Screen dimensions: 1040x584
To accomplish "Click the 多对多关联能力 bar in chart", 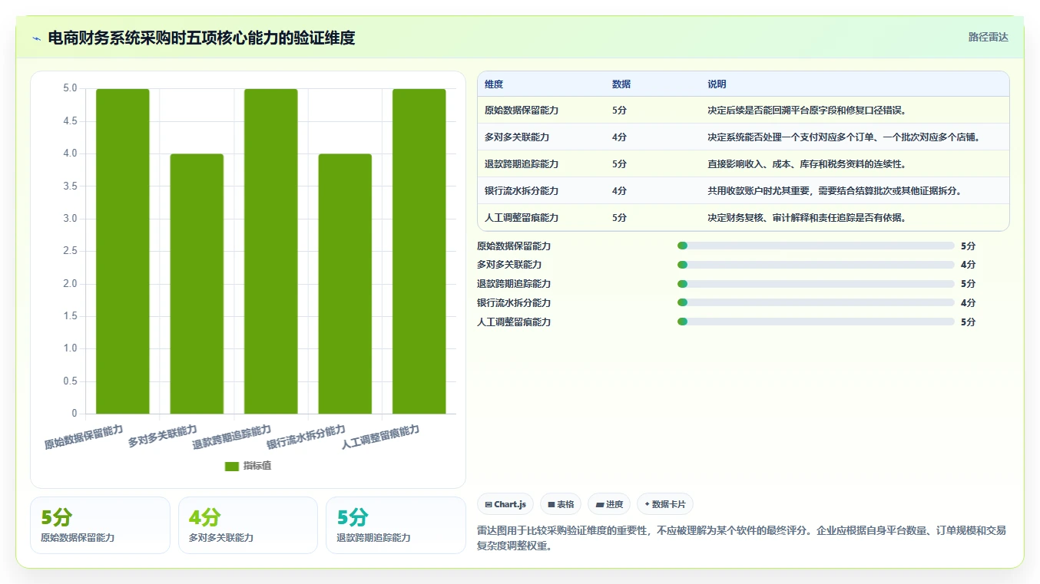I will 197,284.
